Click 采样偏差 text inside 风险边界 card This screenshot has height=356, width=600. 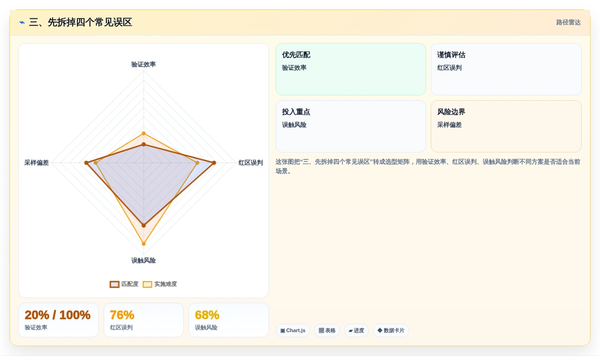coord(450,125)
